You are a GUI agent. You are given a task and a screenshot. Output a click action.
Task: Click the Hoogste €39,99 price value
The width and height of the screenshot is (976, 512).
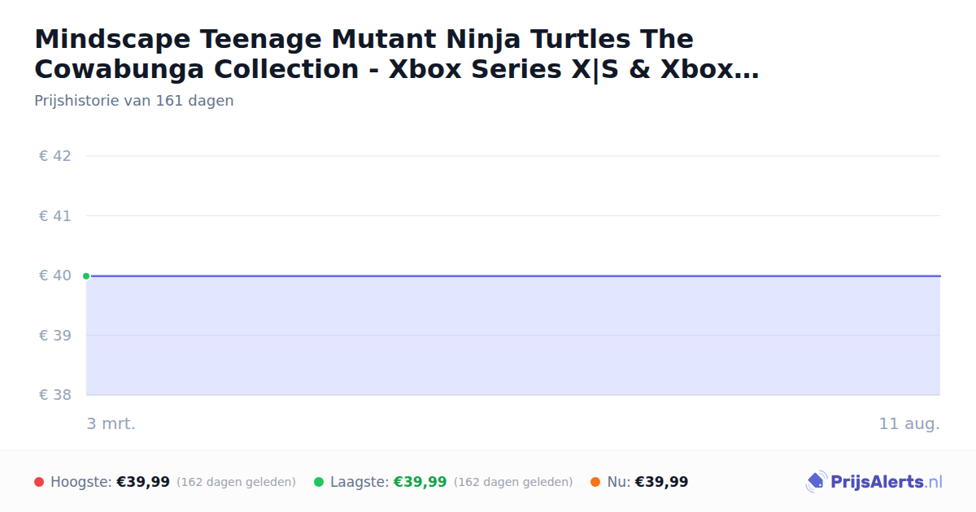(x=143, y=482)
